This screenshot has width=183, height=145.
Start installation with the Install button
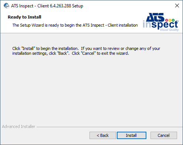coord(132,135)
